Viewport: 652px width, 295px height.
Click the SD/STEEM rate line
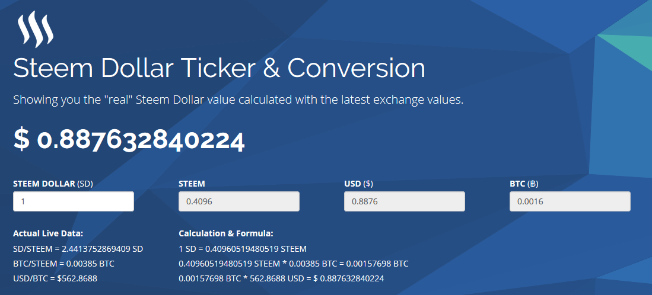coord(78,249)
